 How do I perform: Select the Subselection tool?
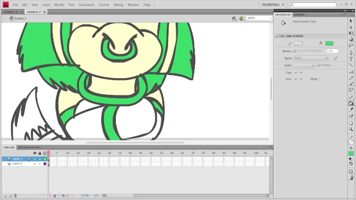[x=351, y=27]
